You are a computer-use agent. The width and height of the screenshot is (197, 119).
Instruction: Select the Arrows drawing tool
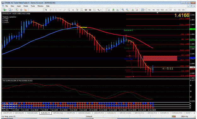(x=99, y=10)
